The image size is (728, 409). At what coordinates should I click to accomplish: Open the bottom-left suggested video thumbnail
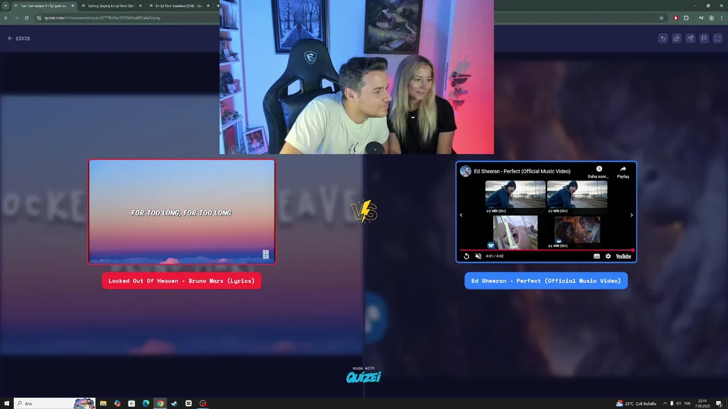click(x=515, y=232)
